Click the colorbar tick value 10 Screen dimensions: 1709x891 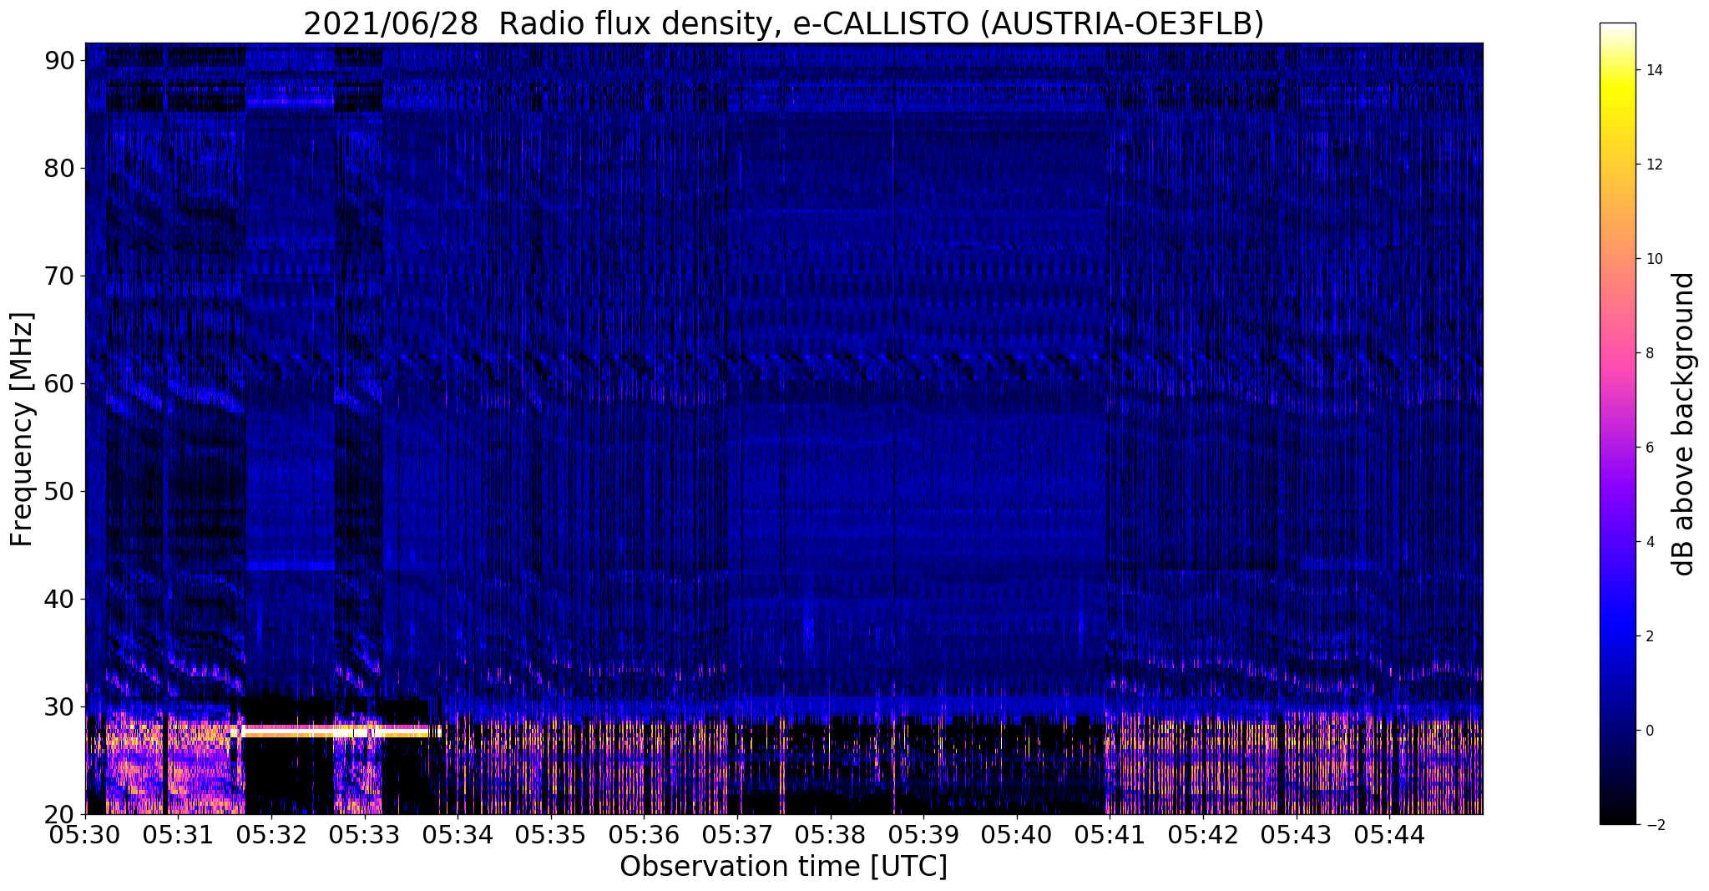(x=1653, y=259)
